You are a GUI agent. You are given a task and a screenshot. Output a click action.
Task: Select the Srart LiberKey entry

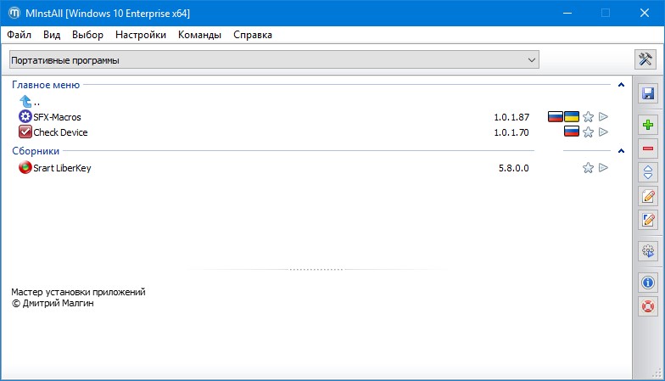(x=62, y=168)
